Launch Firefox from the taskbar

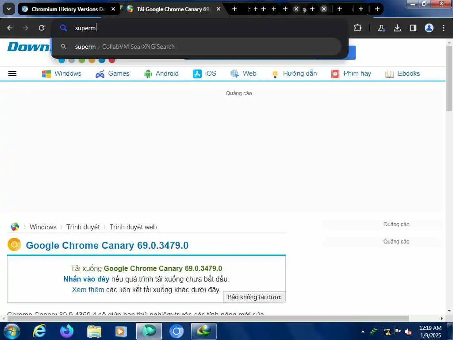point(67,331)
